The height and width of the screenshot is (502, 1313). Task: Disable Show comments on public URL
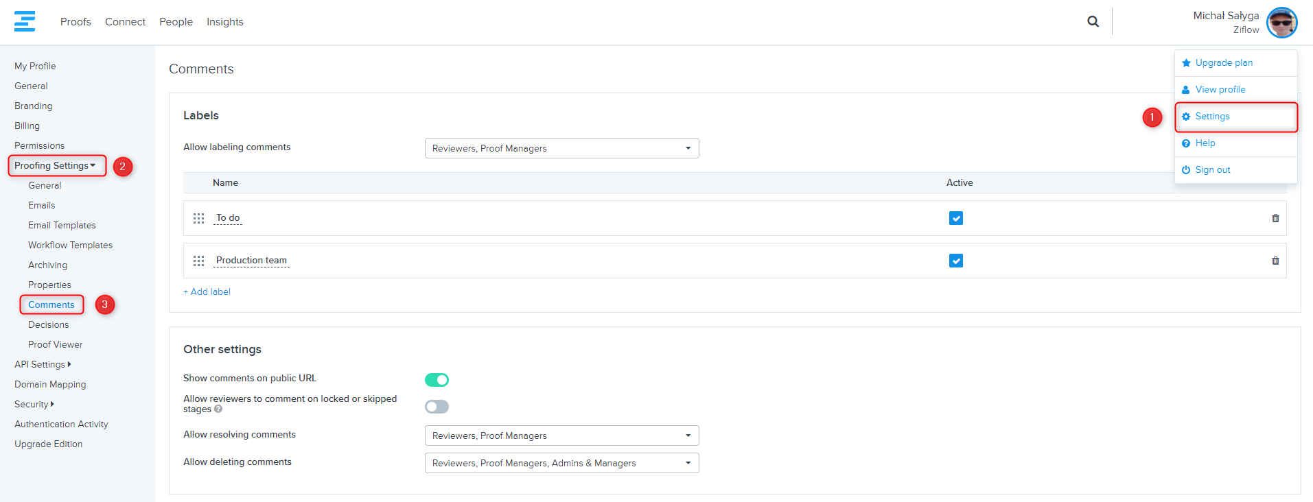pos(437,380)
